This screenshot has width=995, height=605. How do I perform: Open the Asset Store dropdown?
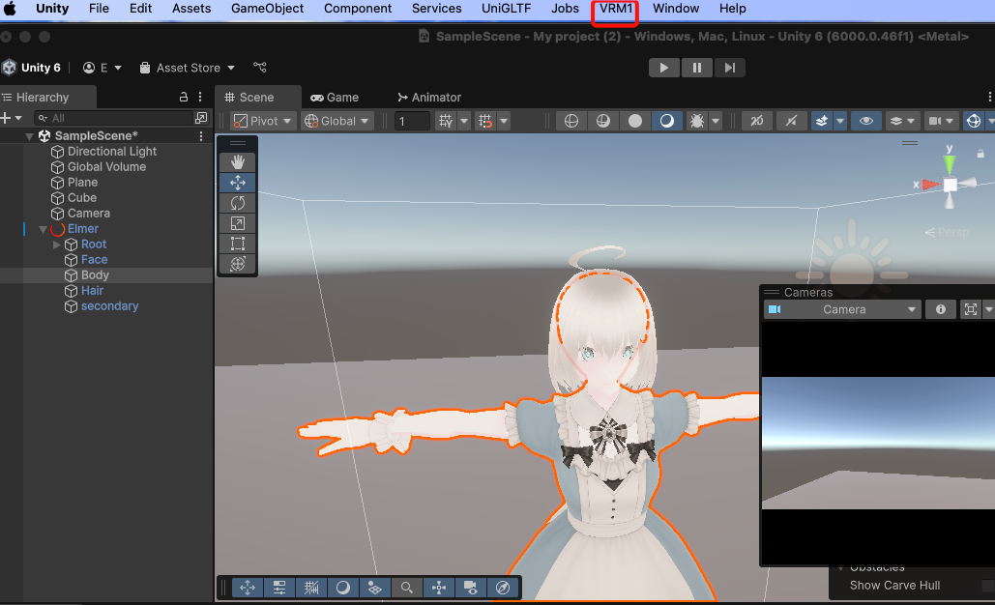[188, 68]
